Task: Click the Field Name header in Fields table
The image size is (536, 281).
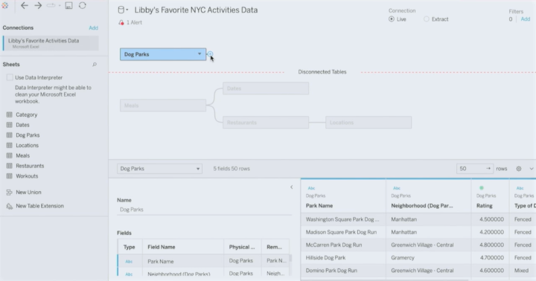Action: pyautogui.click(x=162, y=248)
